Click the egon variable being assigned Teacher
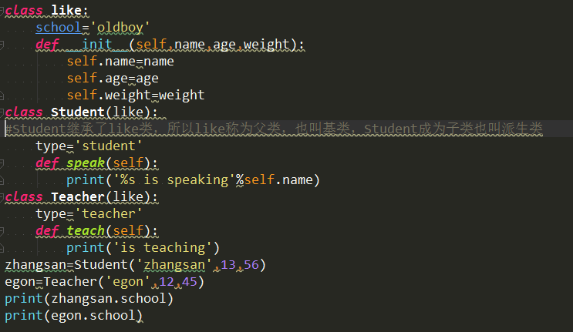Screen dimensions: 573x332 coord(20,282)
